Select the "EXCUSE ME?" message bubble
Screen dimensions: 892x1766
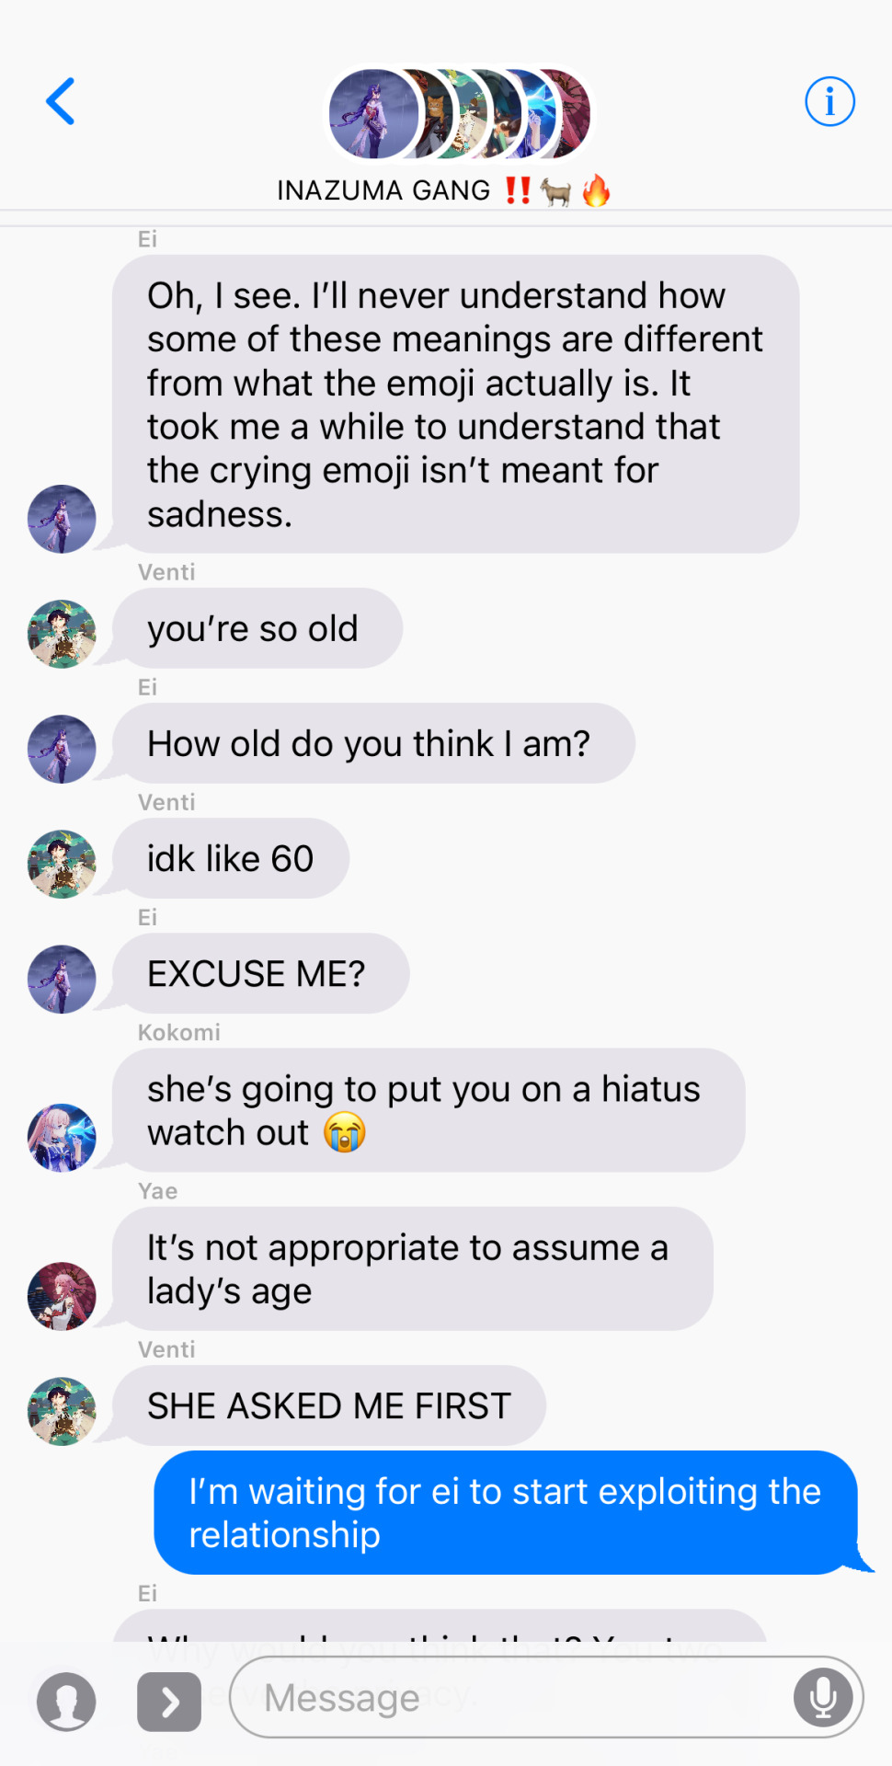click(x=260, y=973)
